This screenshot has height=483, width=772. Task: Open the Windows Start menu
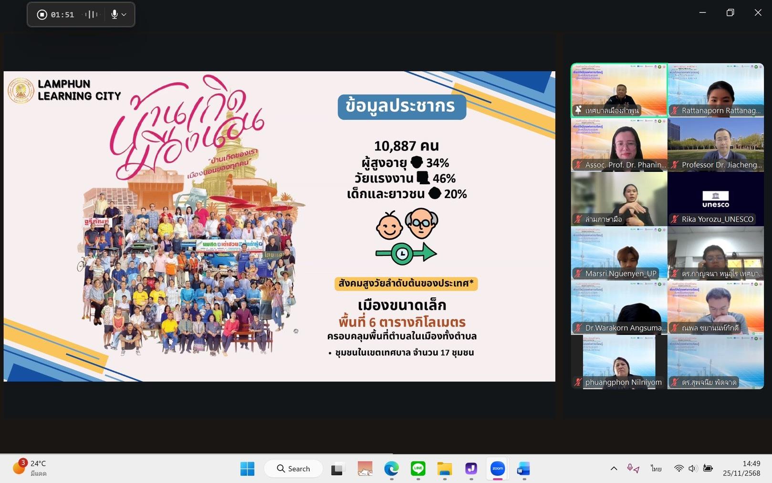pyautogui.click(x=247, y=469)
